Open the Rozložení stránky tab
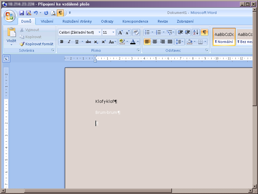 [x=77, y=21]
